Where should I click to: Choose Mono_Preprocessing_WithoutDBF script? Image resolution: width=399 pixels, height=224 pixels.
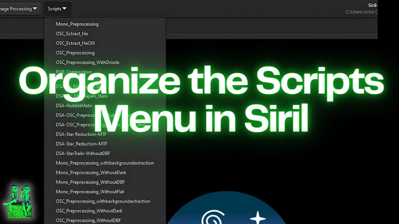(x=90, y=182)
